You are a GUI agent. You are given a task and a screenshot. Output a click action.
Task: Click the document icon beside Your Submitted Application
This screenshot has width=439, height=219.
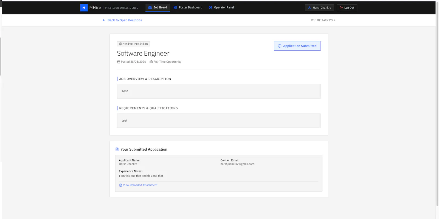point(117,149)
